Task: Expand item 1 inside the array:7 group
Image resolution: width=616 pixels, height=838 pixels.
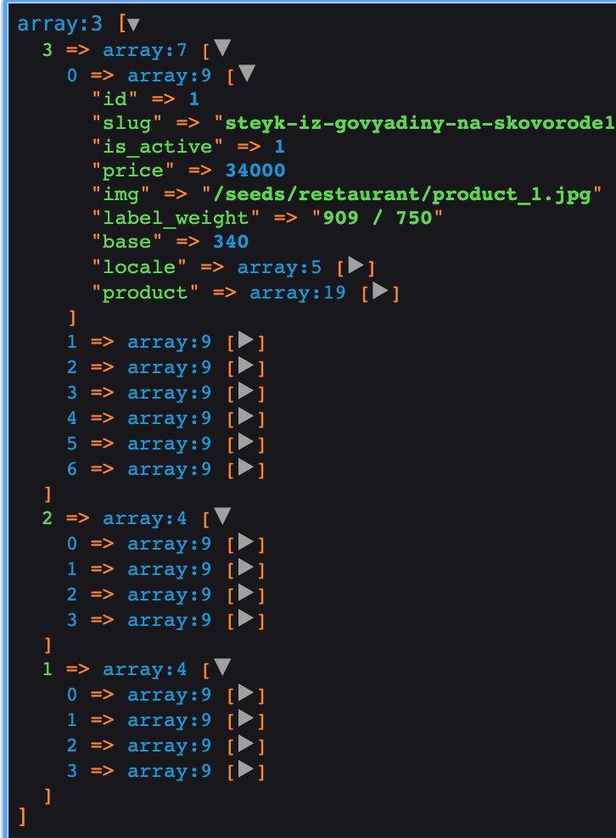Action: point(246,340)
